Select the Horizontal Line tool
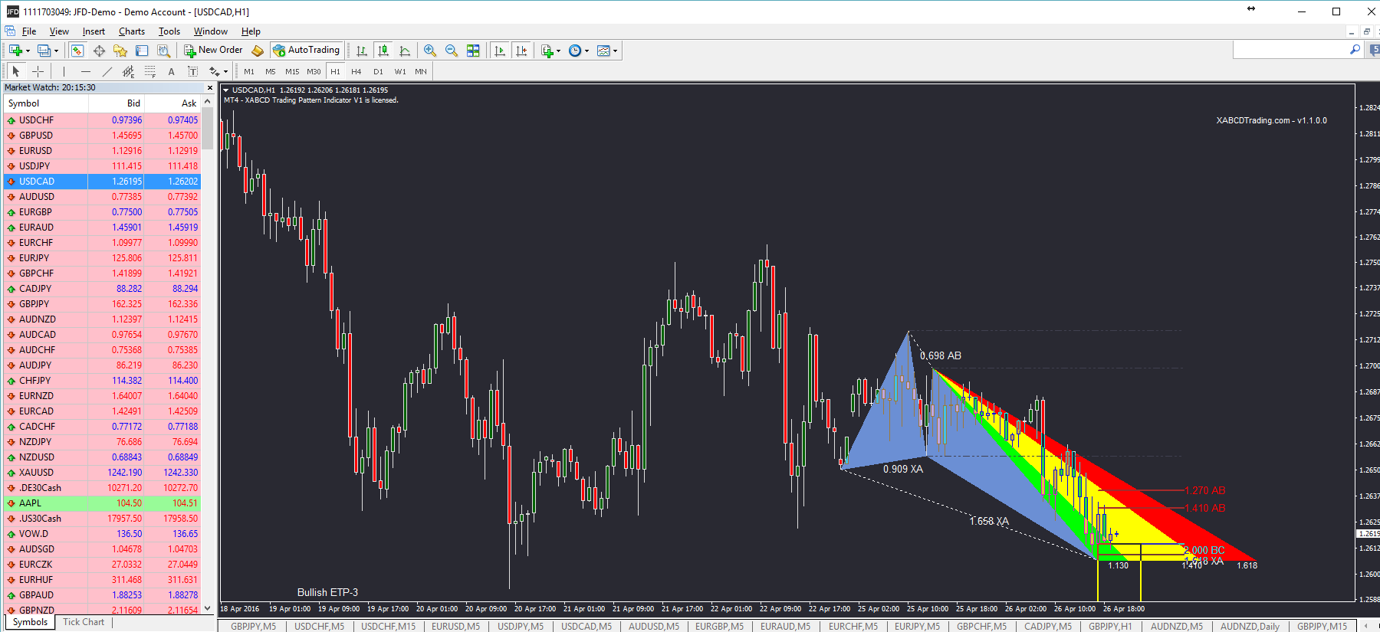 pos(86,71)
